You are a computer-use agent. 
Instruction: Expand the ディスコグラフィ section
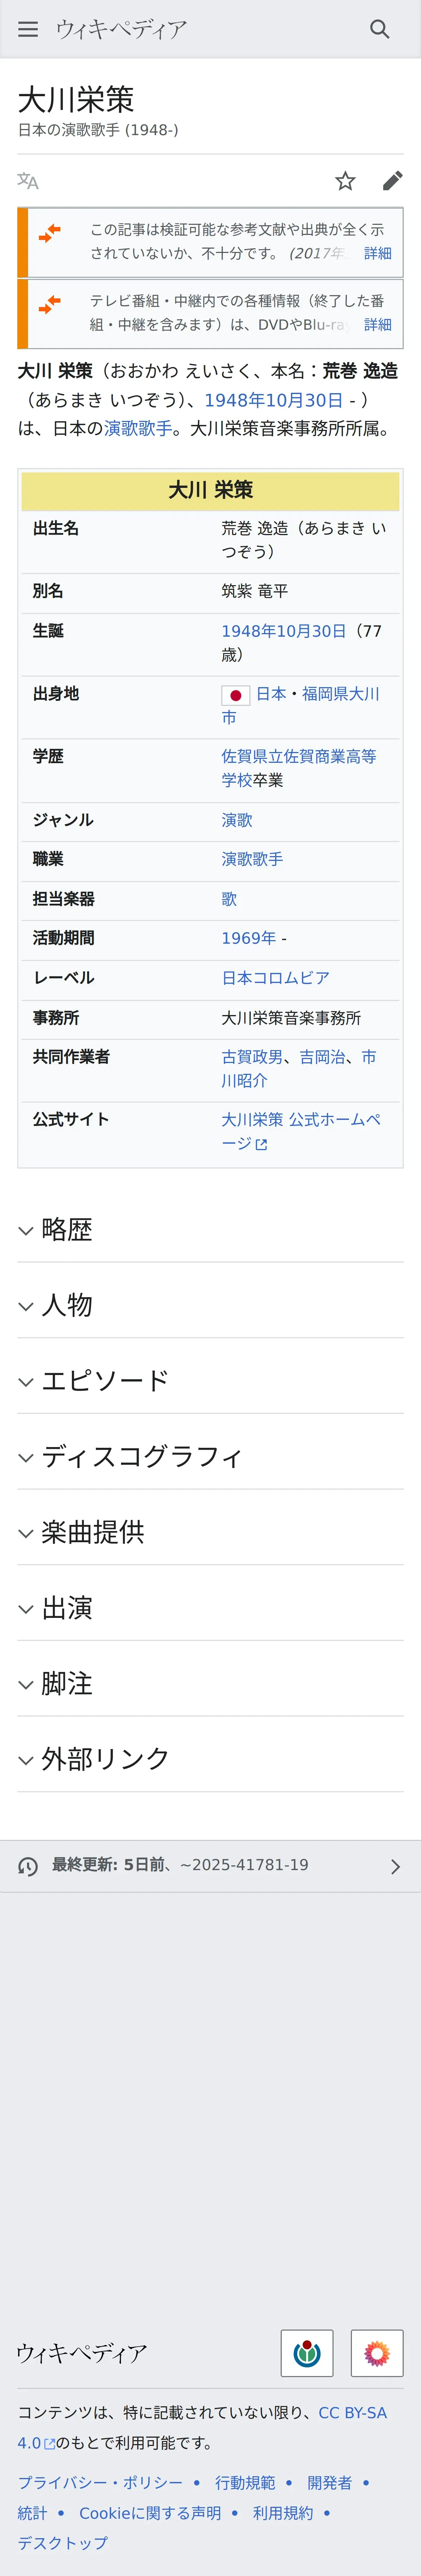tap(142, 1457)
